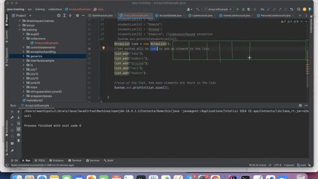
Task: Print console output using the printer icon
Action: (x=18, y=135)
